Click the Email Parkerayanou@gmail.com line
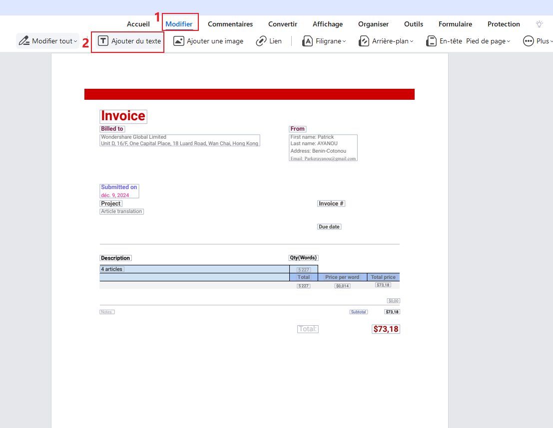The width and height of the screenshot is (553, 428). tap(323, 159)
